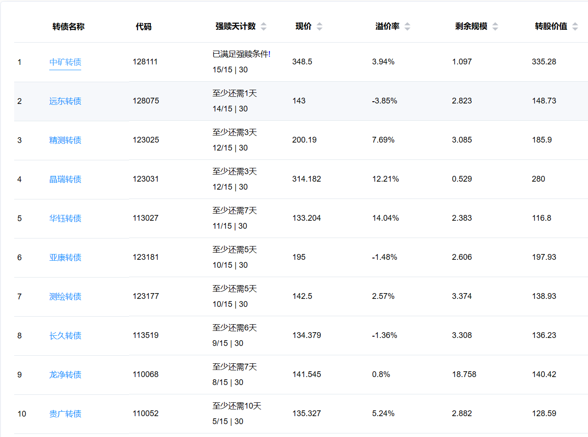Select bond code 128111 cell
Viewport: 588px width, 437px height.
(145, 62)
